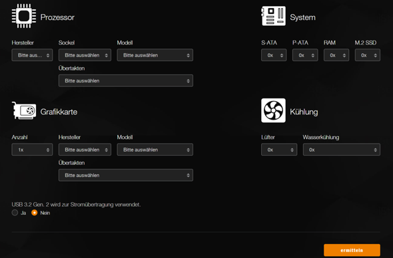Open the Grafikkarte Anzahl dropdown
This screenshot has height=258, width=393.
(x=32, y=150)
